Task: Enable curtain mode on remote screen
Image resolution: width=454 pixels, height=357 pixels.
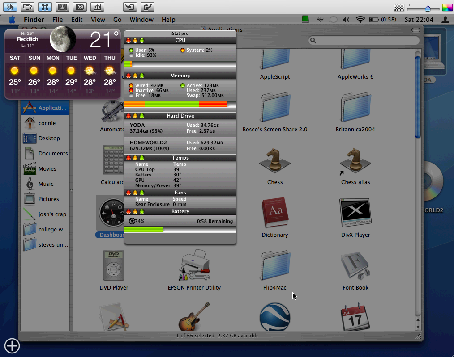Action: (x=62, y=7)
